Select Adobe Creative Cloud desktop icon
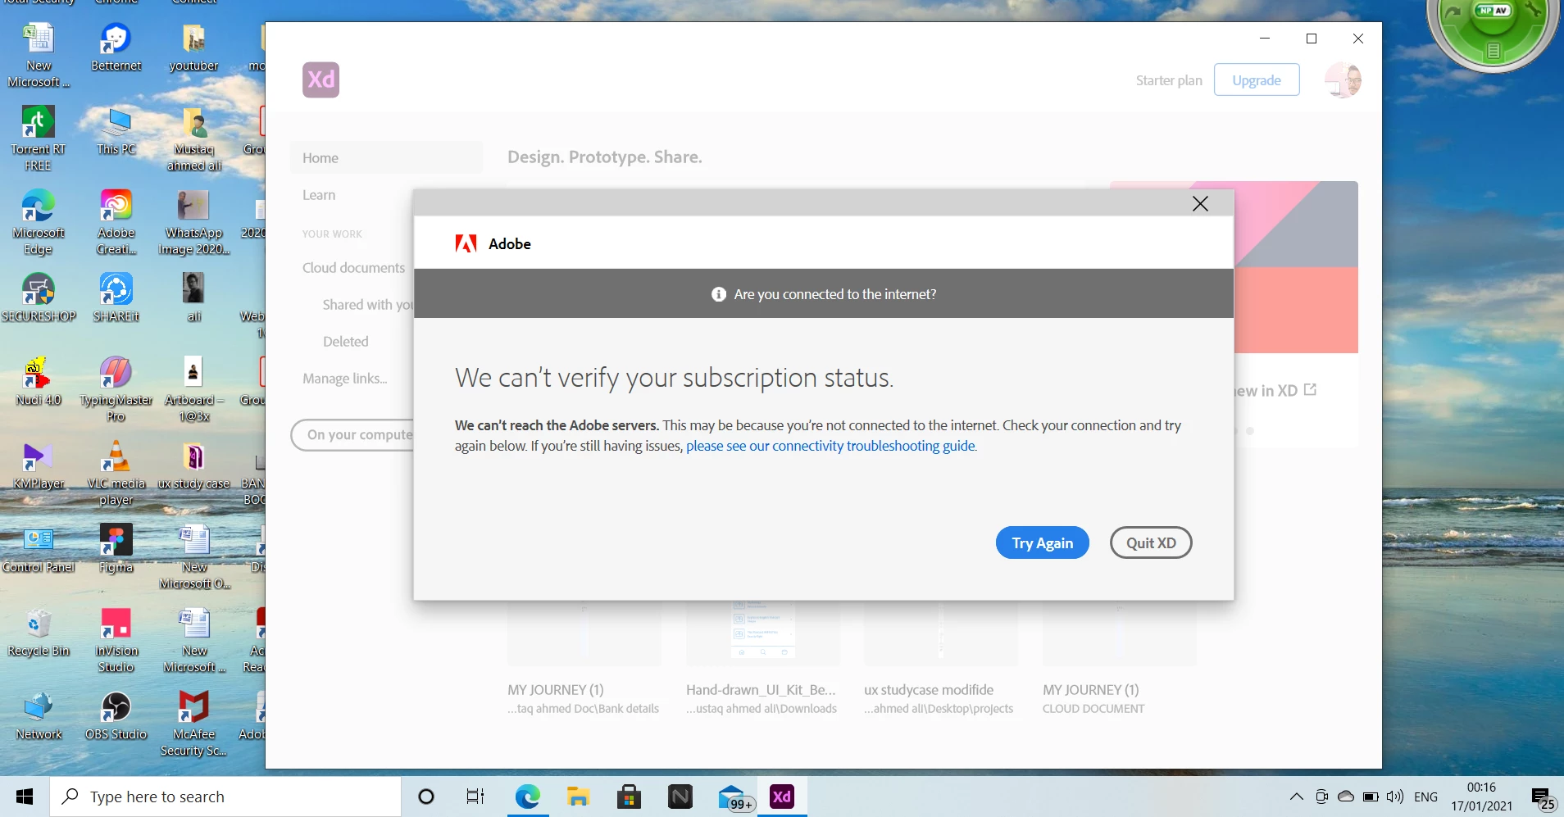Viewport: 1564px width, 817px height. click(x=116, y=222)
